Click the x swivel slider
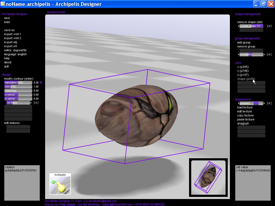Screen dimensions: 275x206 [18, 95]
